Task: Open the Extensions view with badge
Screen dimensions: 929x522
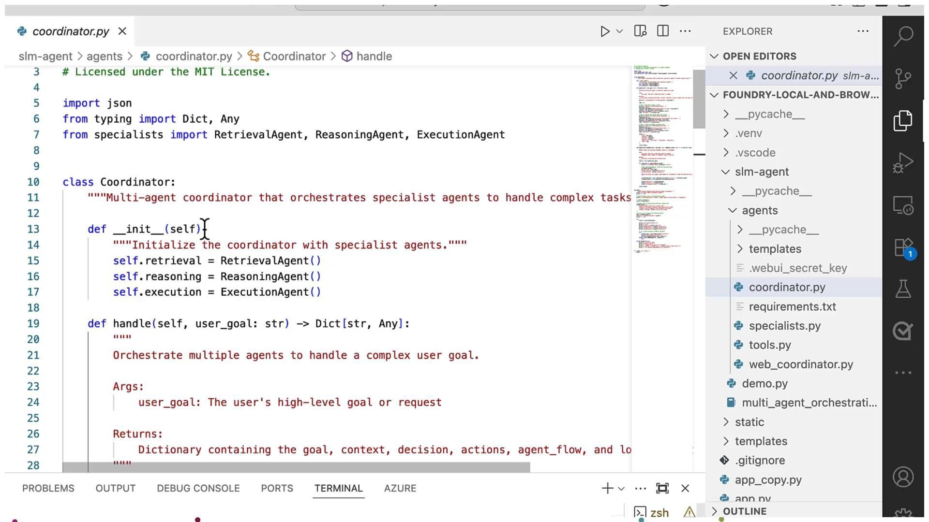Action: [903, 248]
